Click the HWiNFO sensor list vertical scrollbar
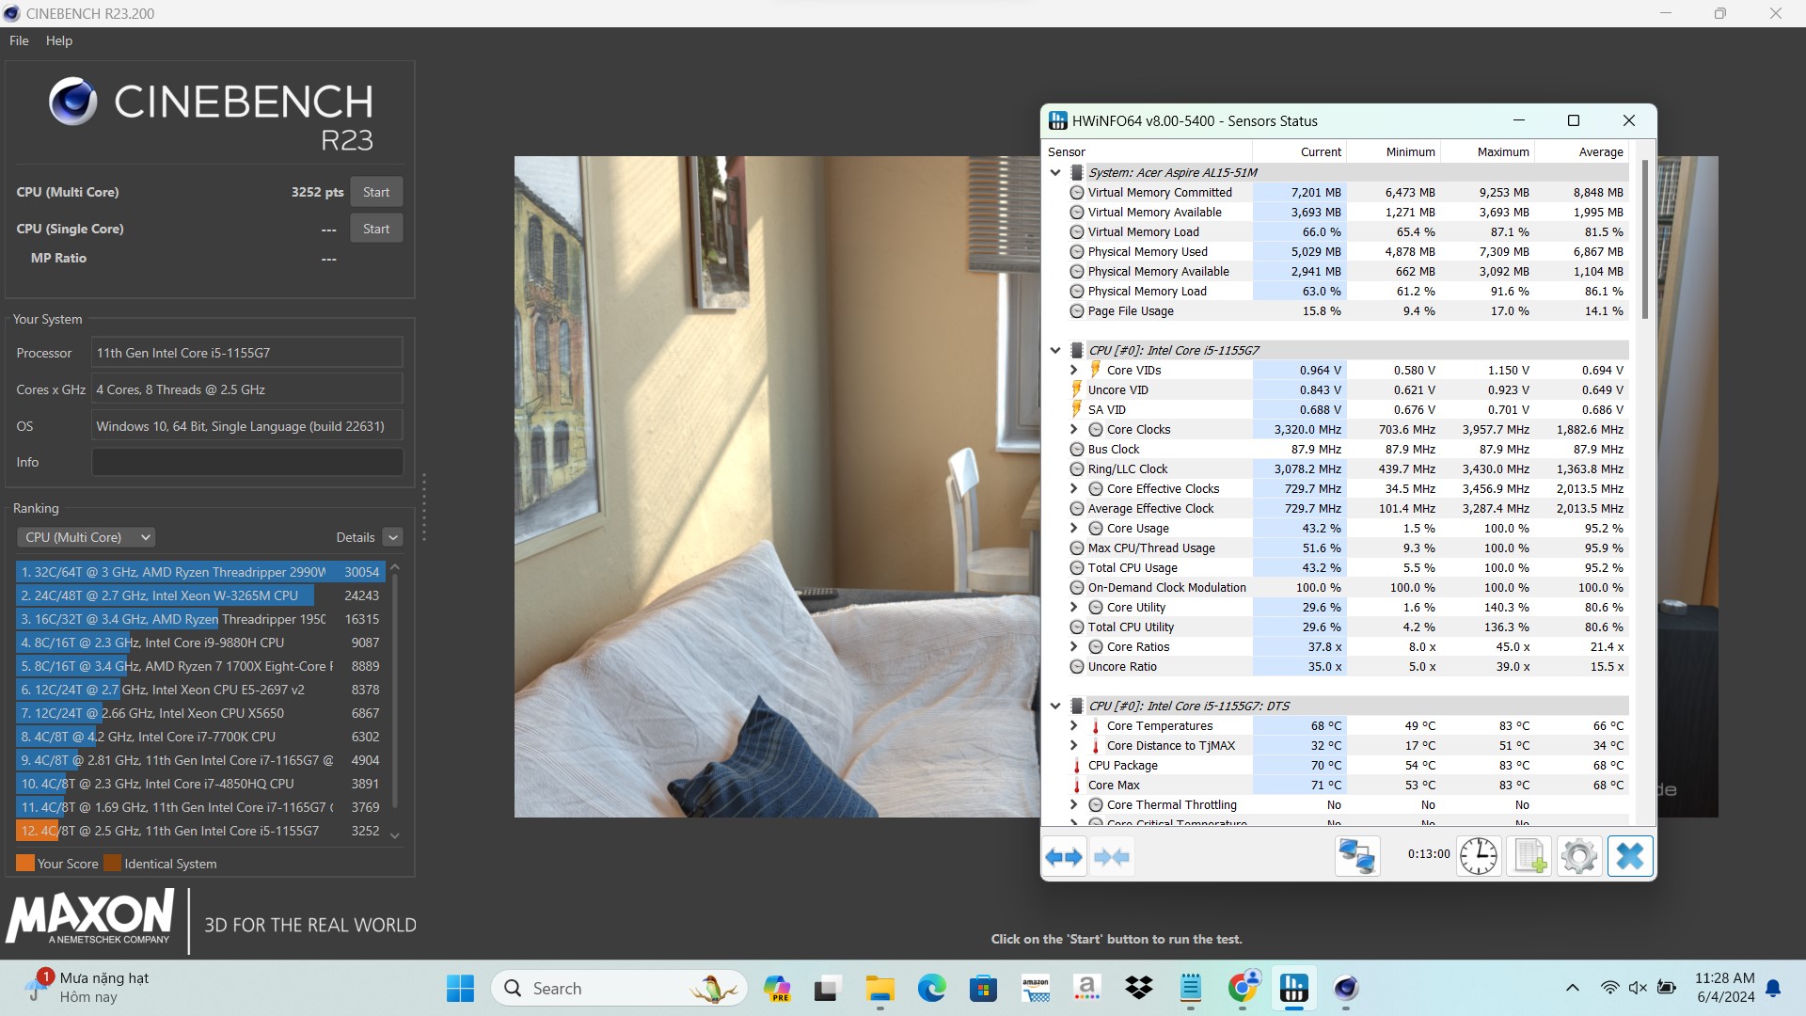This screenshot has height=1016, width=1806. (x=1644, y=239)
